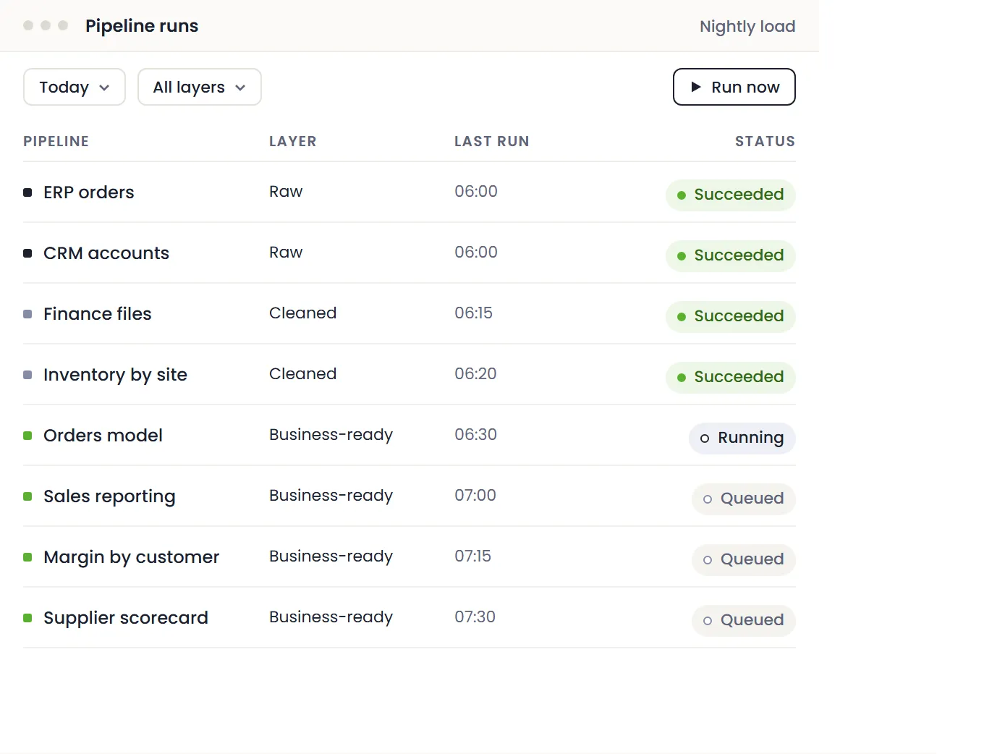Click the LAST RUN column header
This screenshot has width=984, height=754.
(491, 141)
